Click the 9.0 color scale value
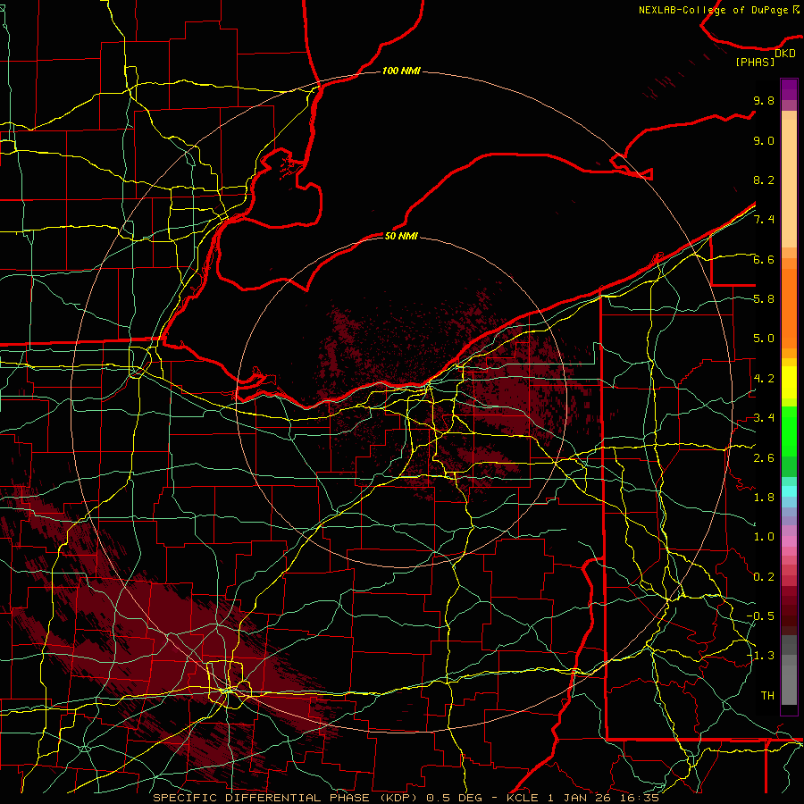This screenshot has height=804, width=804. 764,140
